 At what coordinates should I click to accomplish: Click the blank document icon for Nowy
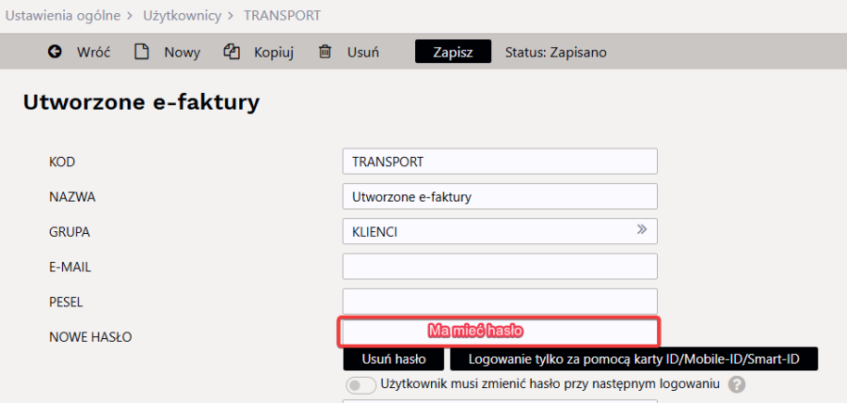click(x=142, y=53)
